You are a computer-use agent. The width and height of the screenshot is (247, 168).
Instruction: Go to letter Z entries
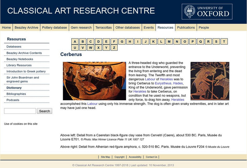(114, 48)
